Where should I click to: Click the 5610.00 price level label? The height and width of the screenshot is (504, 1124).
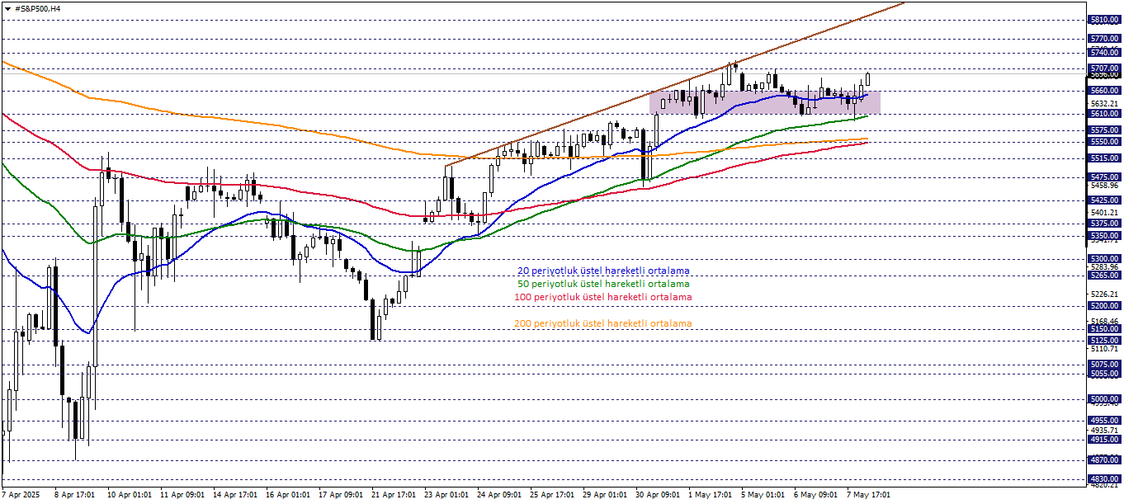coord(1103,114)
